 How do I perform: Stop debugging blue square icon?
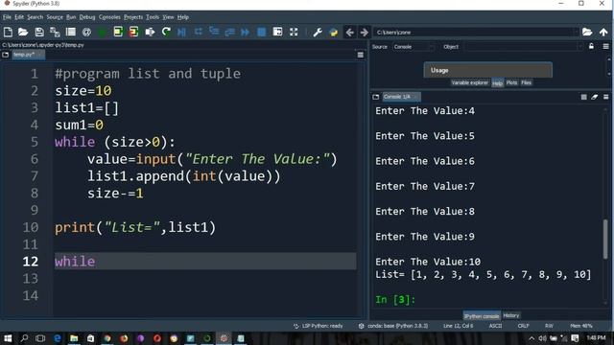coord(262,32)
